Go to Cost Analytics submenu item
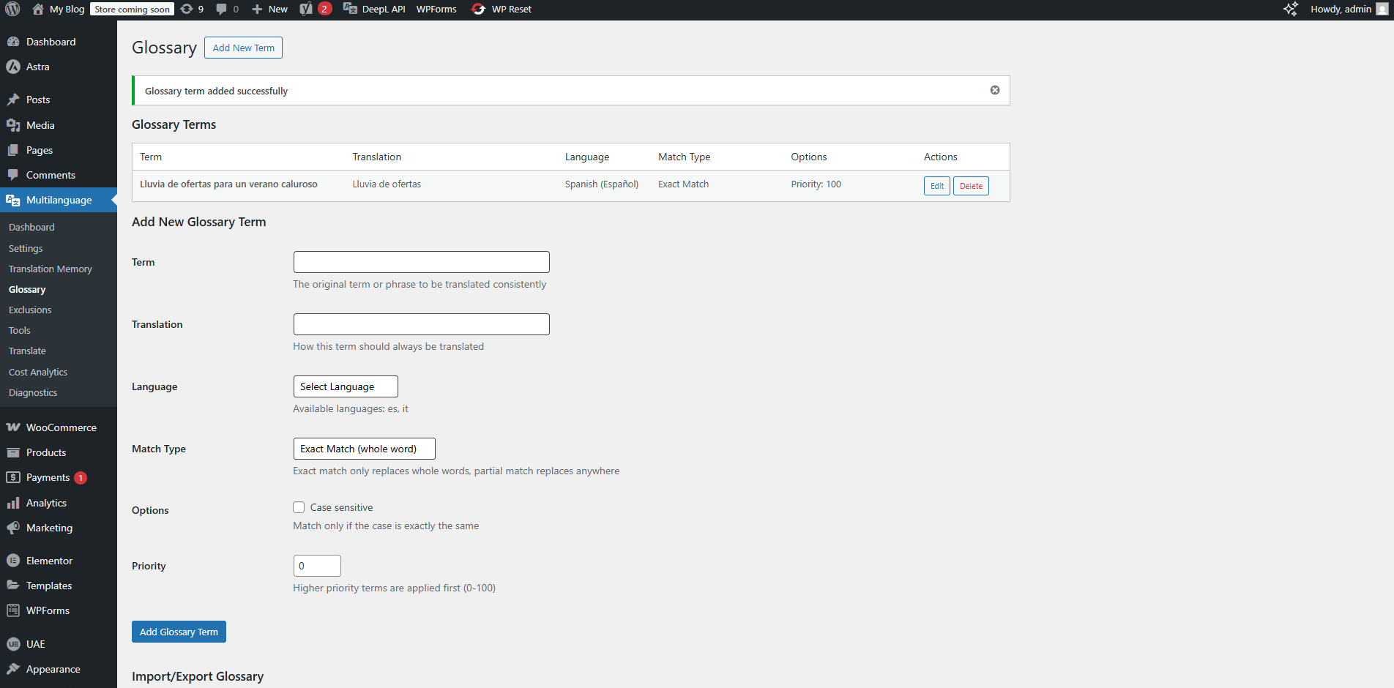This screenshot has height=688, width=1394. point(38,372)
